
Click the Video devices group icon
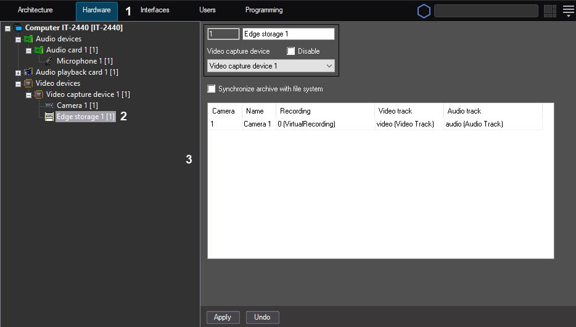28,83
